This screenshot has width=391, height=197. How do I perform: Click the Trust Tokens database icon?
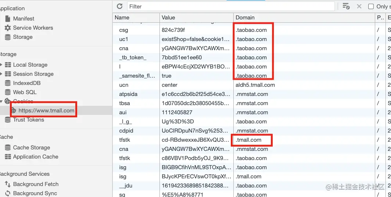8,120
